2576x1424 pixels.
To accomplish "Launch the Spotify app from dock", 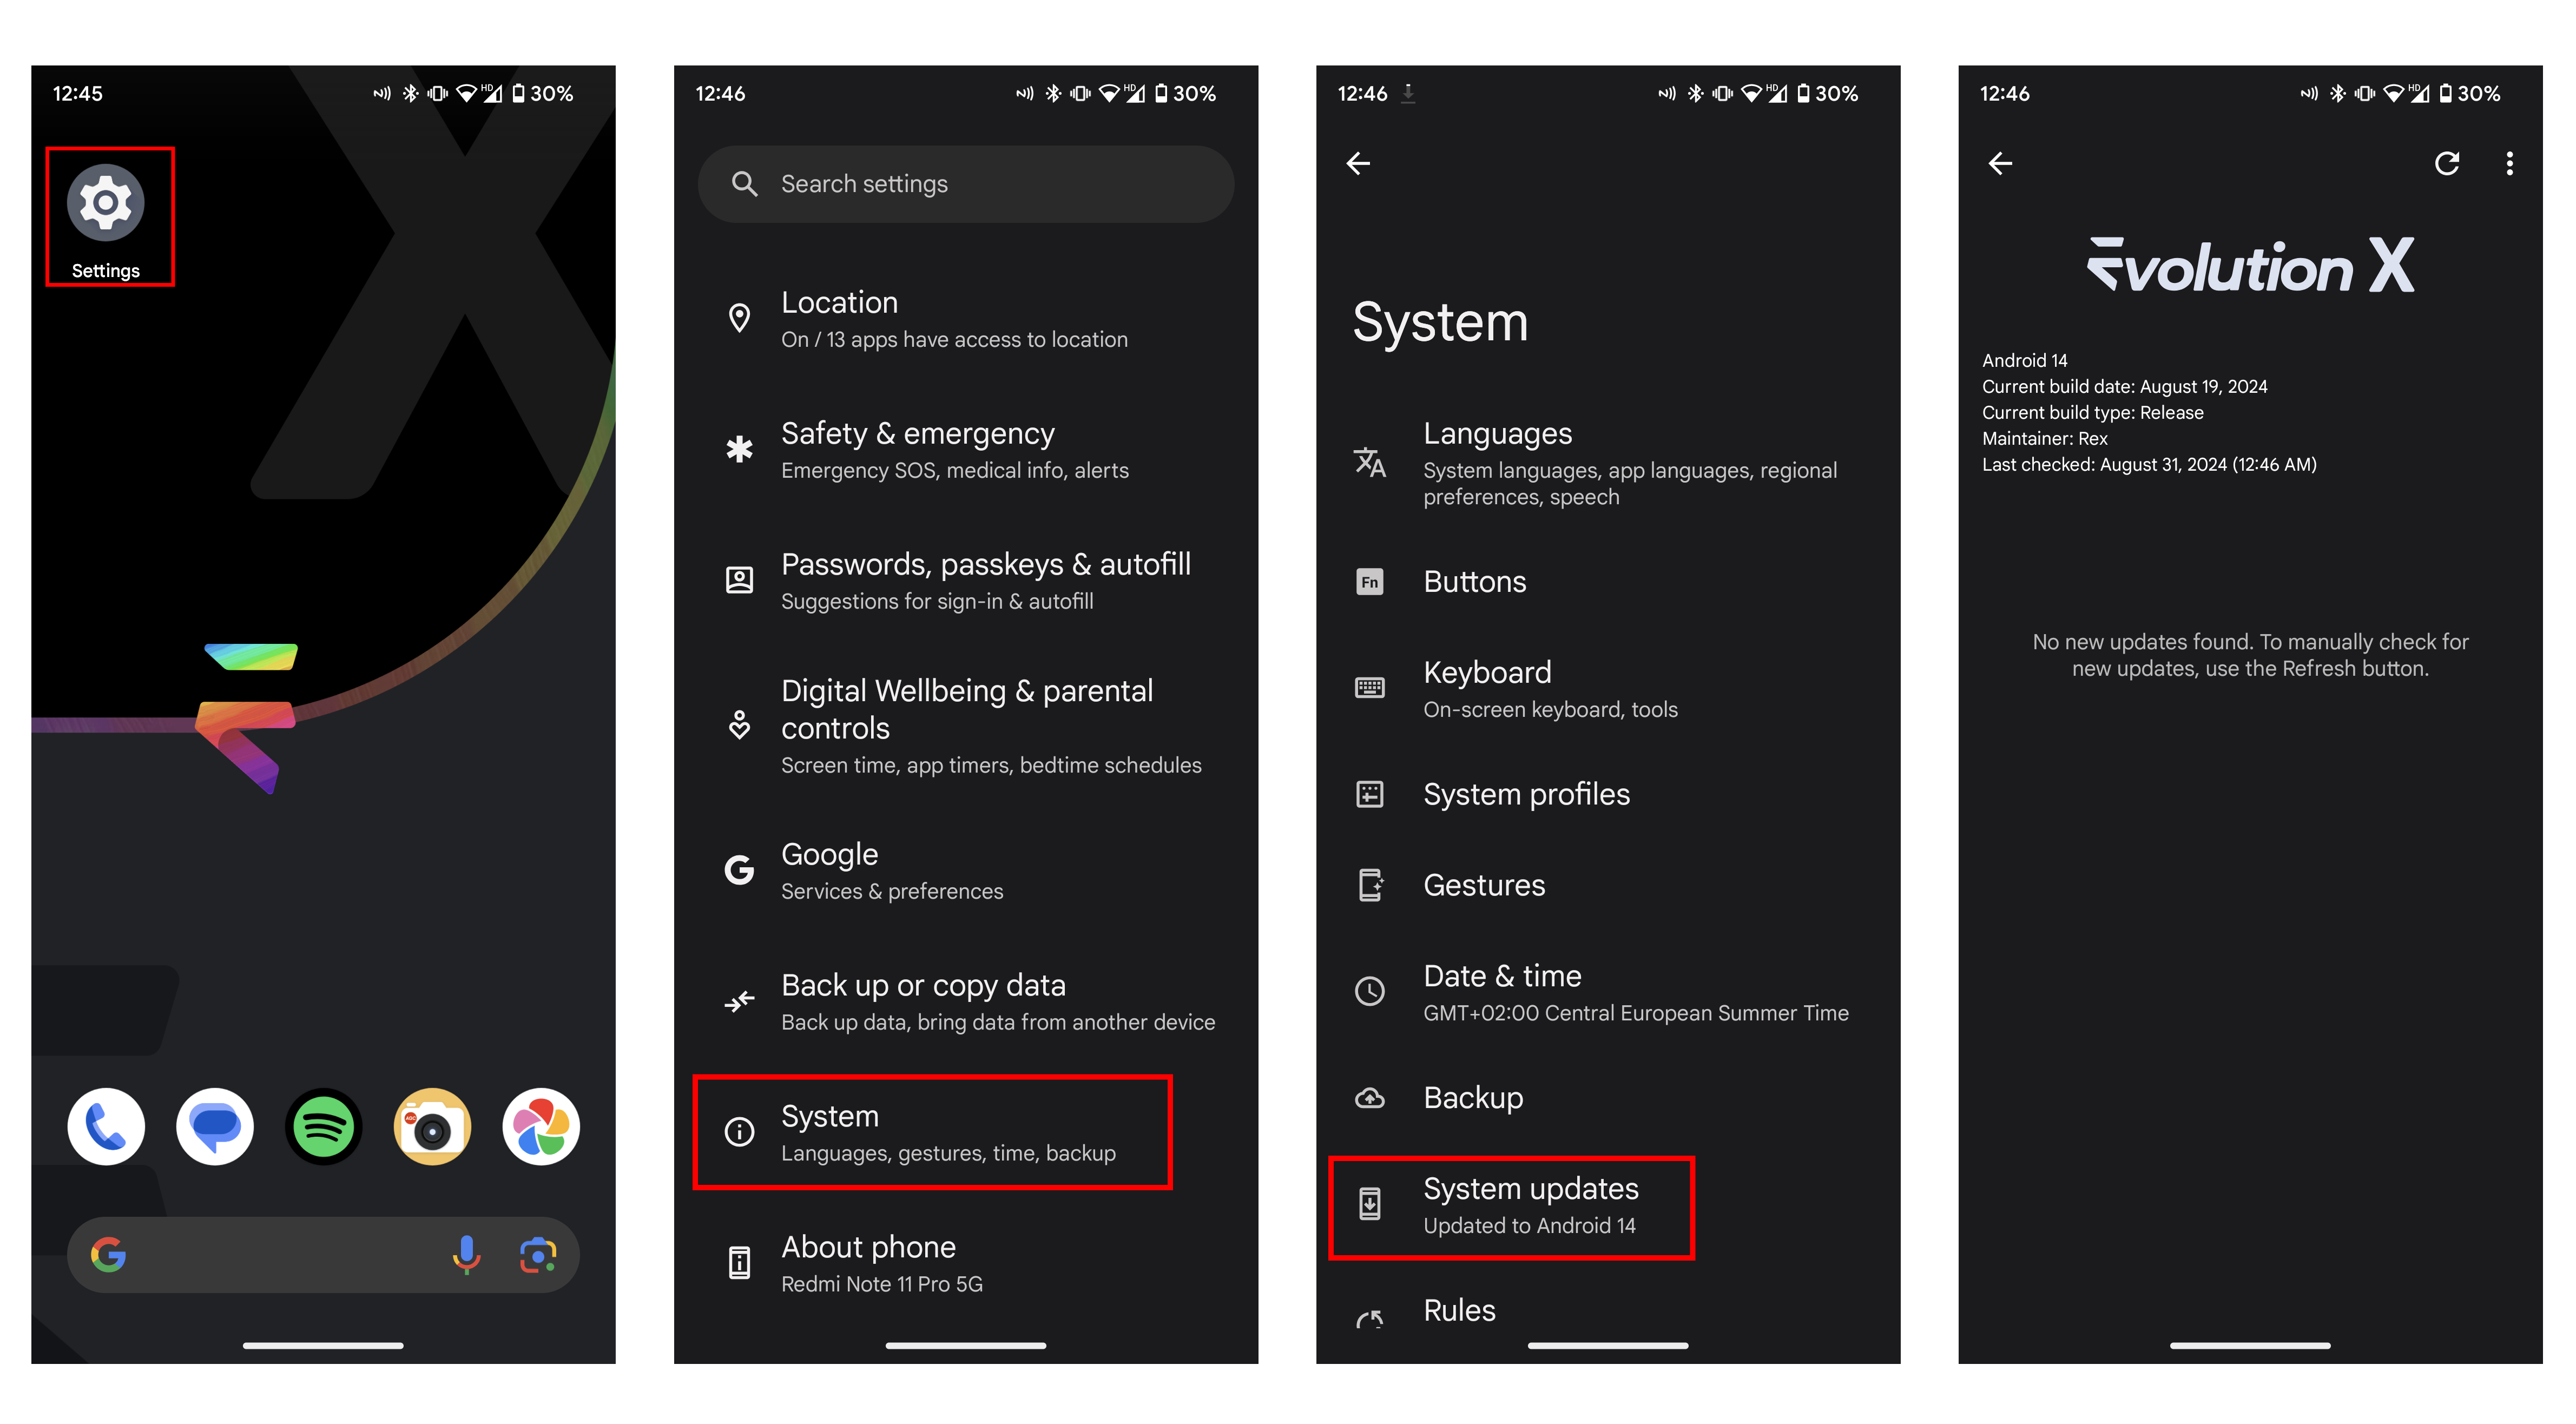I will click(323, 1127).
